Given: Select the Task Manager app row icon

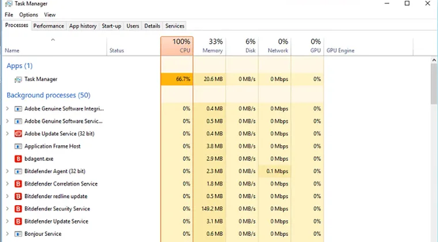Looking at the screenshot, I should click(18, 80).
